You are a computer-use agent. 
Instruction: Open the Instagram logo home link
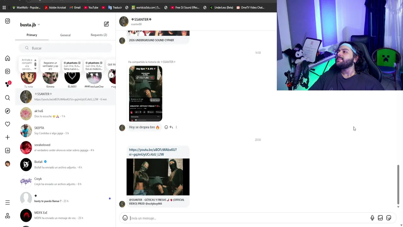pos(8,21)
